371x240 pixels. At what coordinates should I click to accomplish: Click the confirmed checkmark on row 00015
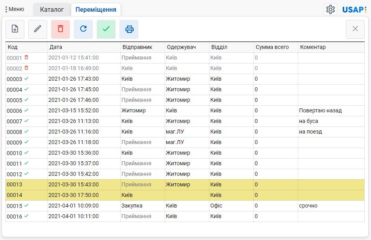pos(26,205)
